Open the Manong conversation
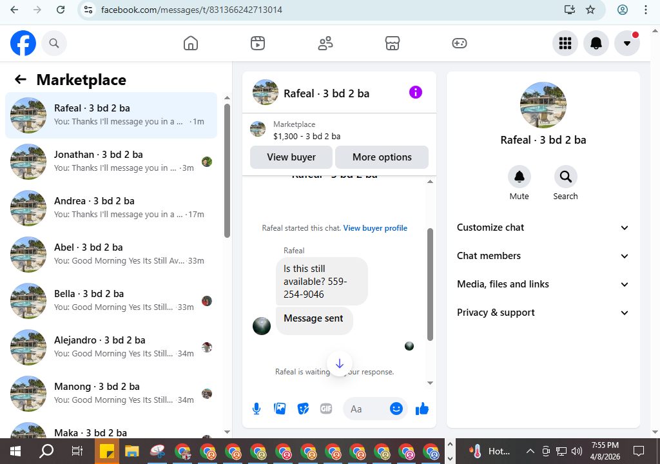 point(111,393)
